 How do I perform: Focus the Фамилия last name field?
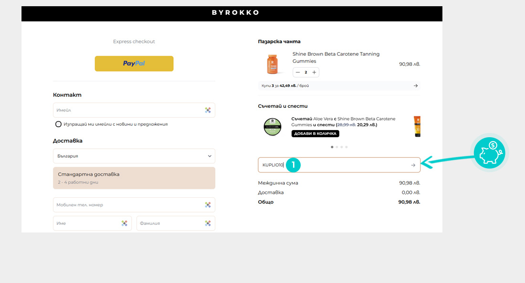point(176,223)
